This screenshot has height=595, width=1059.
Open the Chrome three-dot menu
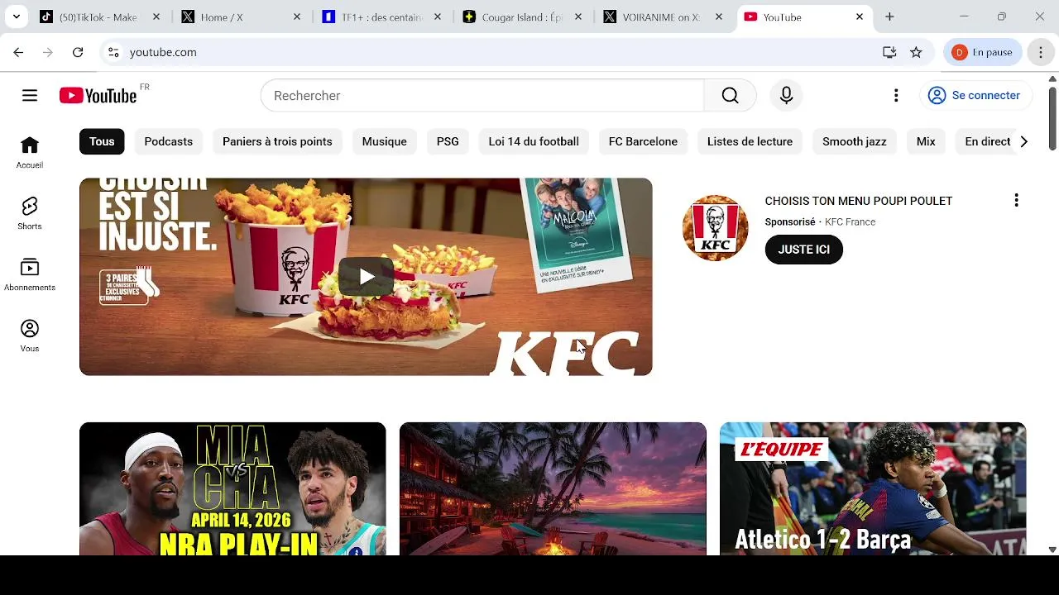1041,52
